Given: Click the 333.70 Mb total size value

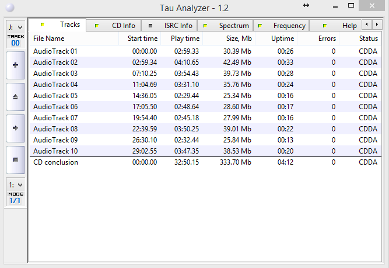Looking at the screenshot, I should pos(236,162).
